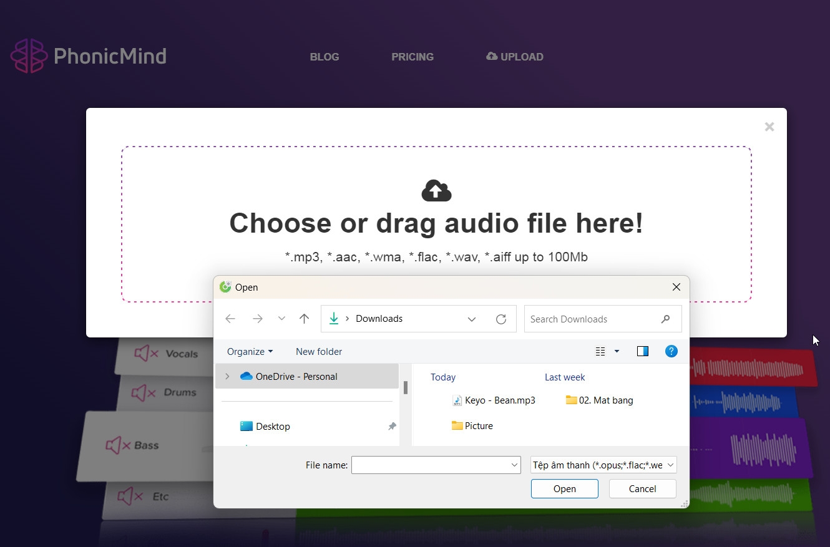Viewport: 830px width, 547px height.
Task: Select the Keyo - Bean.mp3 file
Action: pyautogui.click(x=494, y=400)
